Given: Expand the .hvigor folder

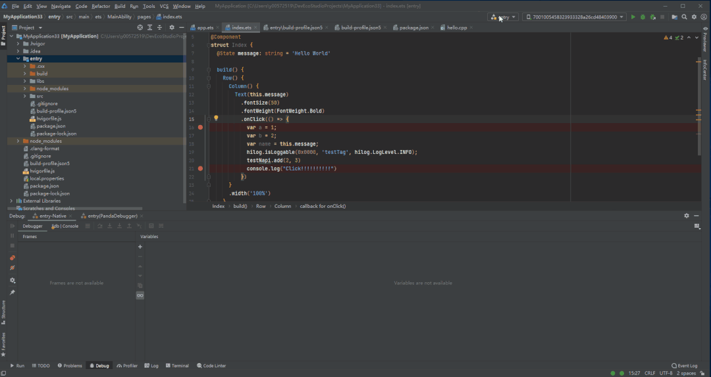Looking at the screenshot, I should tap(18, 44).
